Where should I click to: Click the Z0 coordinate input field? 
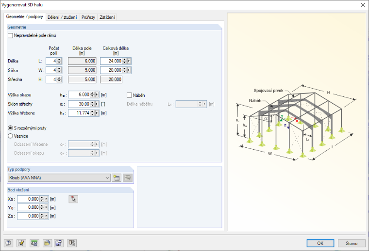click(28, 216)
